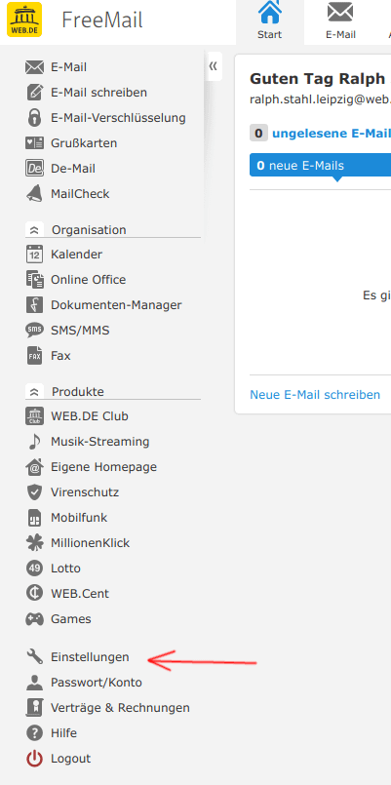391x785 pixels.
Task: Click the Einstellungen wrench icon
Action: [x=34, y=657]
